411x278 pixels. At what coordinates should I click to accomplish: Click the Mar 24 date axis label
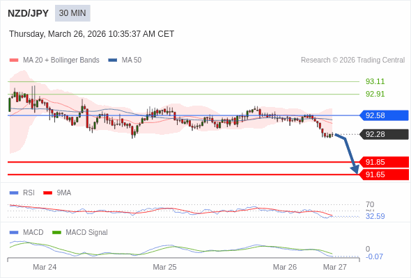pyautogui.click(x=45, y=267)
